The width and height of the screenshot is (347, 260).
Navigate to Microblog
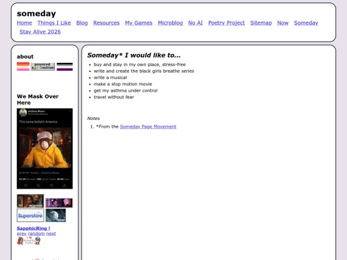(170, 22)
